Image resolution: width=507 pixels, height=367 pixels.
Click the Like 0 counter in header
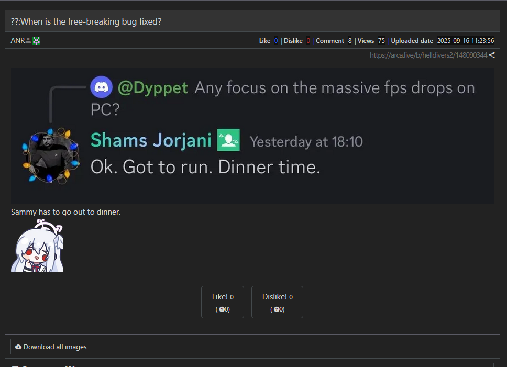tap(268, 41)
